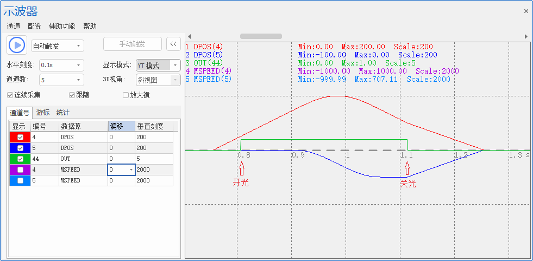Open the 配置 menu

34,26
